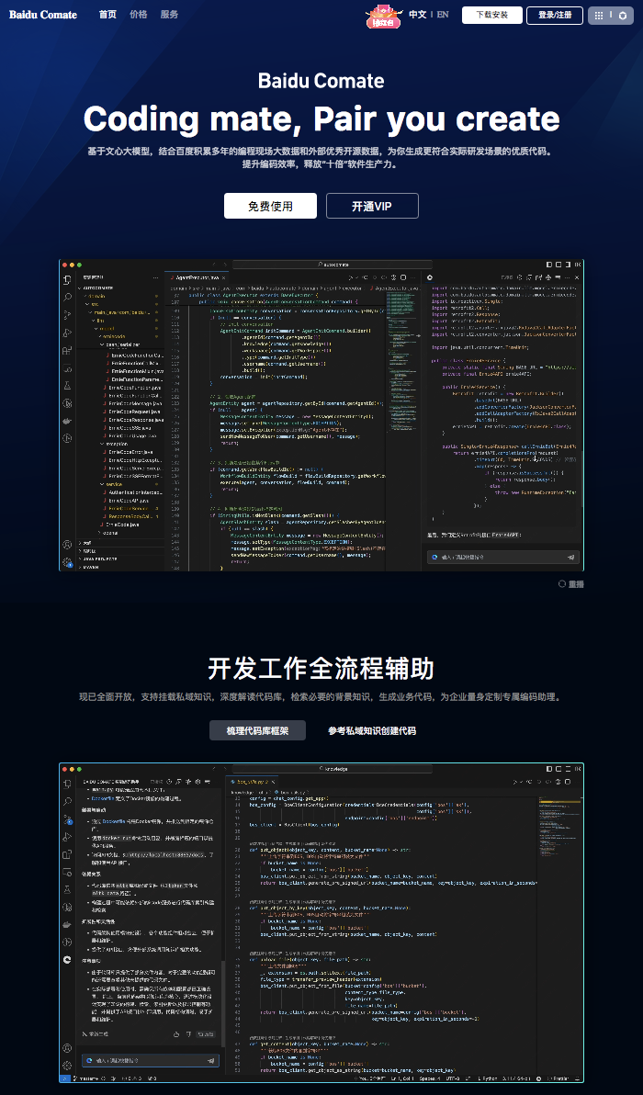
Task: Click Explorer icon in second demo activity bar
Action: point(68,784)
